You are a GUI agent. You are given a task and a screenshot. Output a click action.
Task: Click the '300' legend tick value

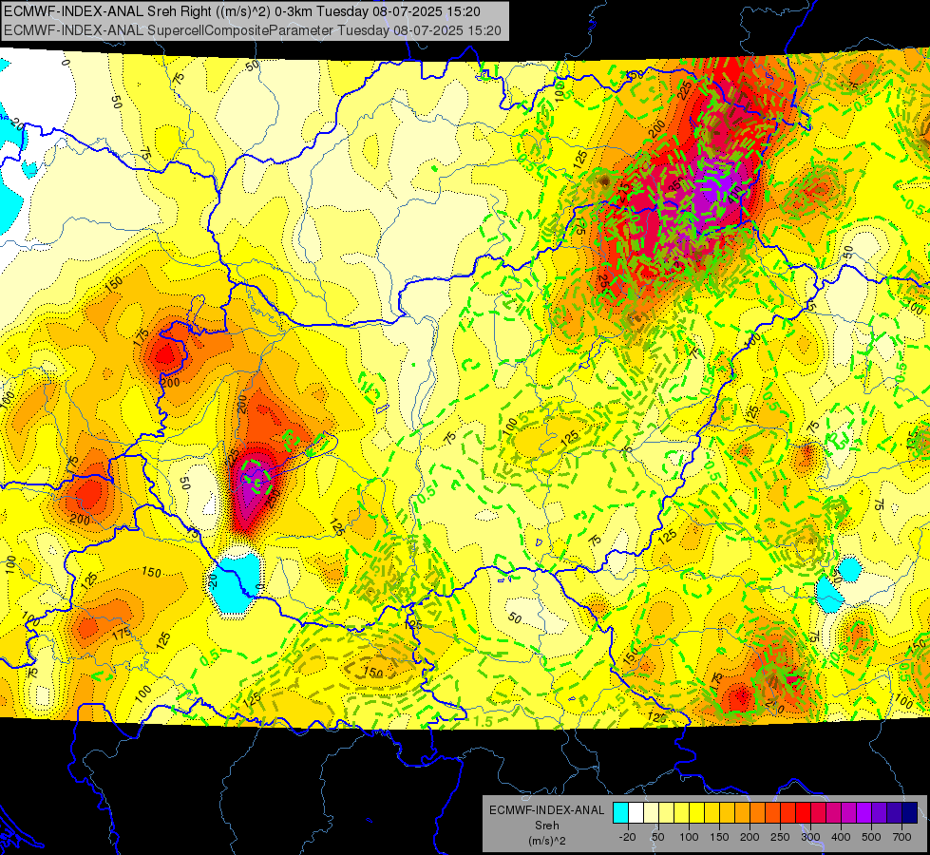pos(811,837)
